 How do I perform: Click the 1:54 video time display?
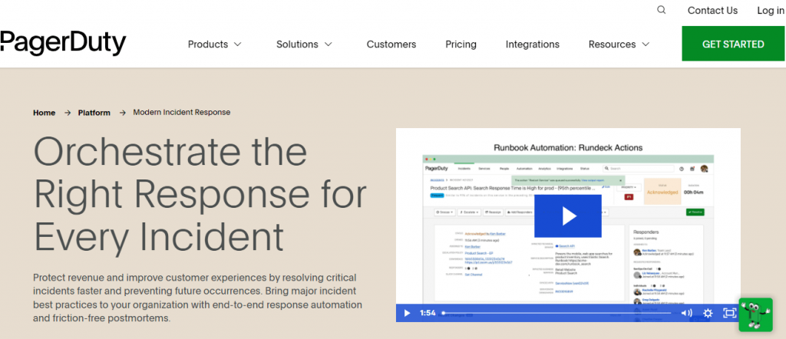[428, 313]
